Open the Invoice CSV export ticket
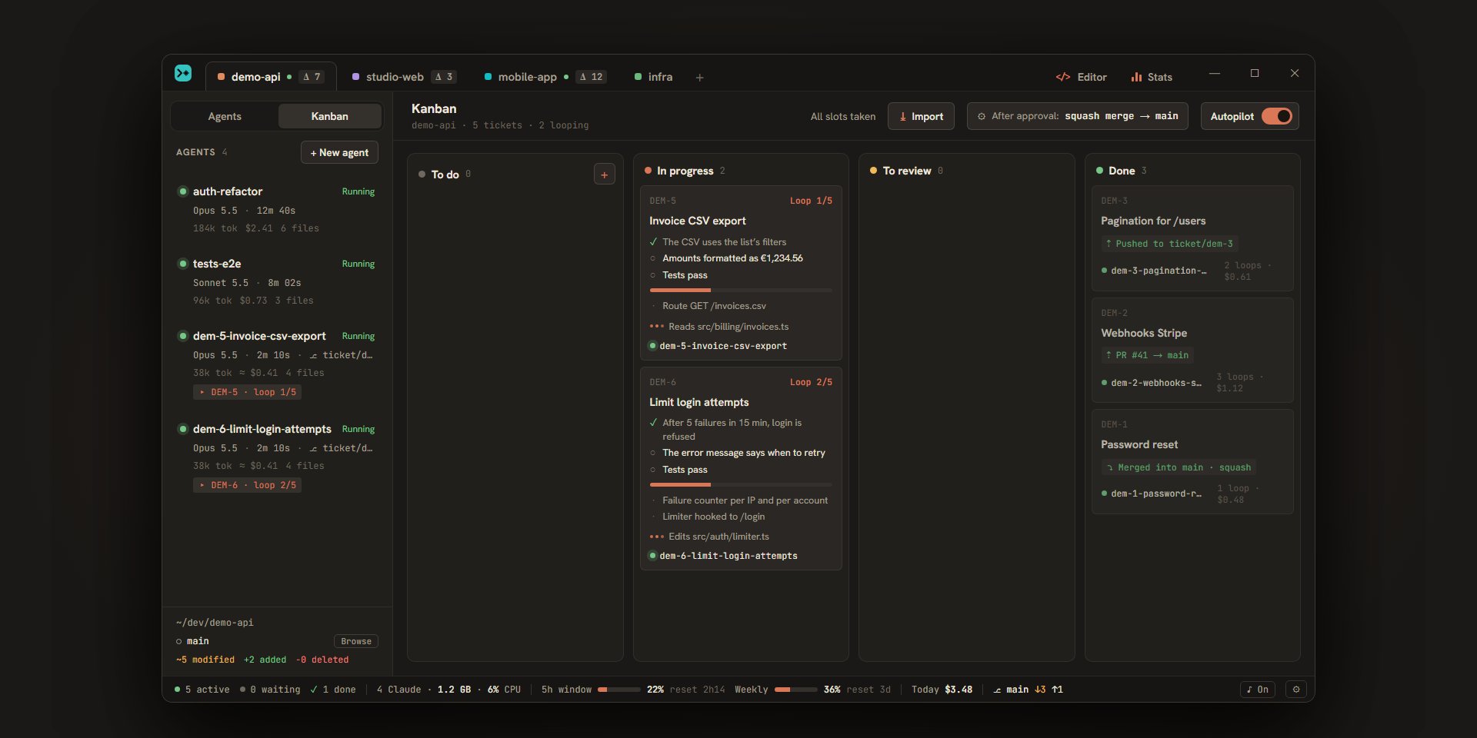This screenshot has height=738, width=1477. click(x=741, y=273)
